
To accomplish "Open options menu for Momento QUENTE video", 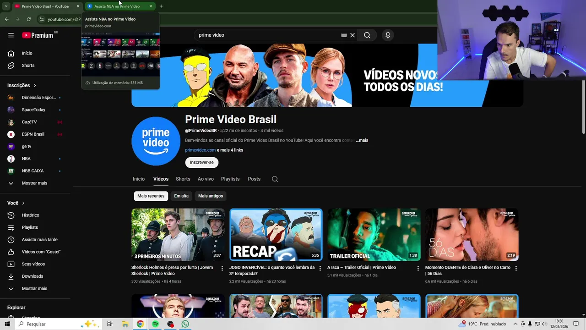I will 516,268.
